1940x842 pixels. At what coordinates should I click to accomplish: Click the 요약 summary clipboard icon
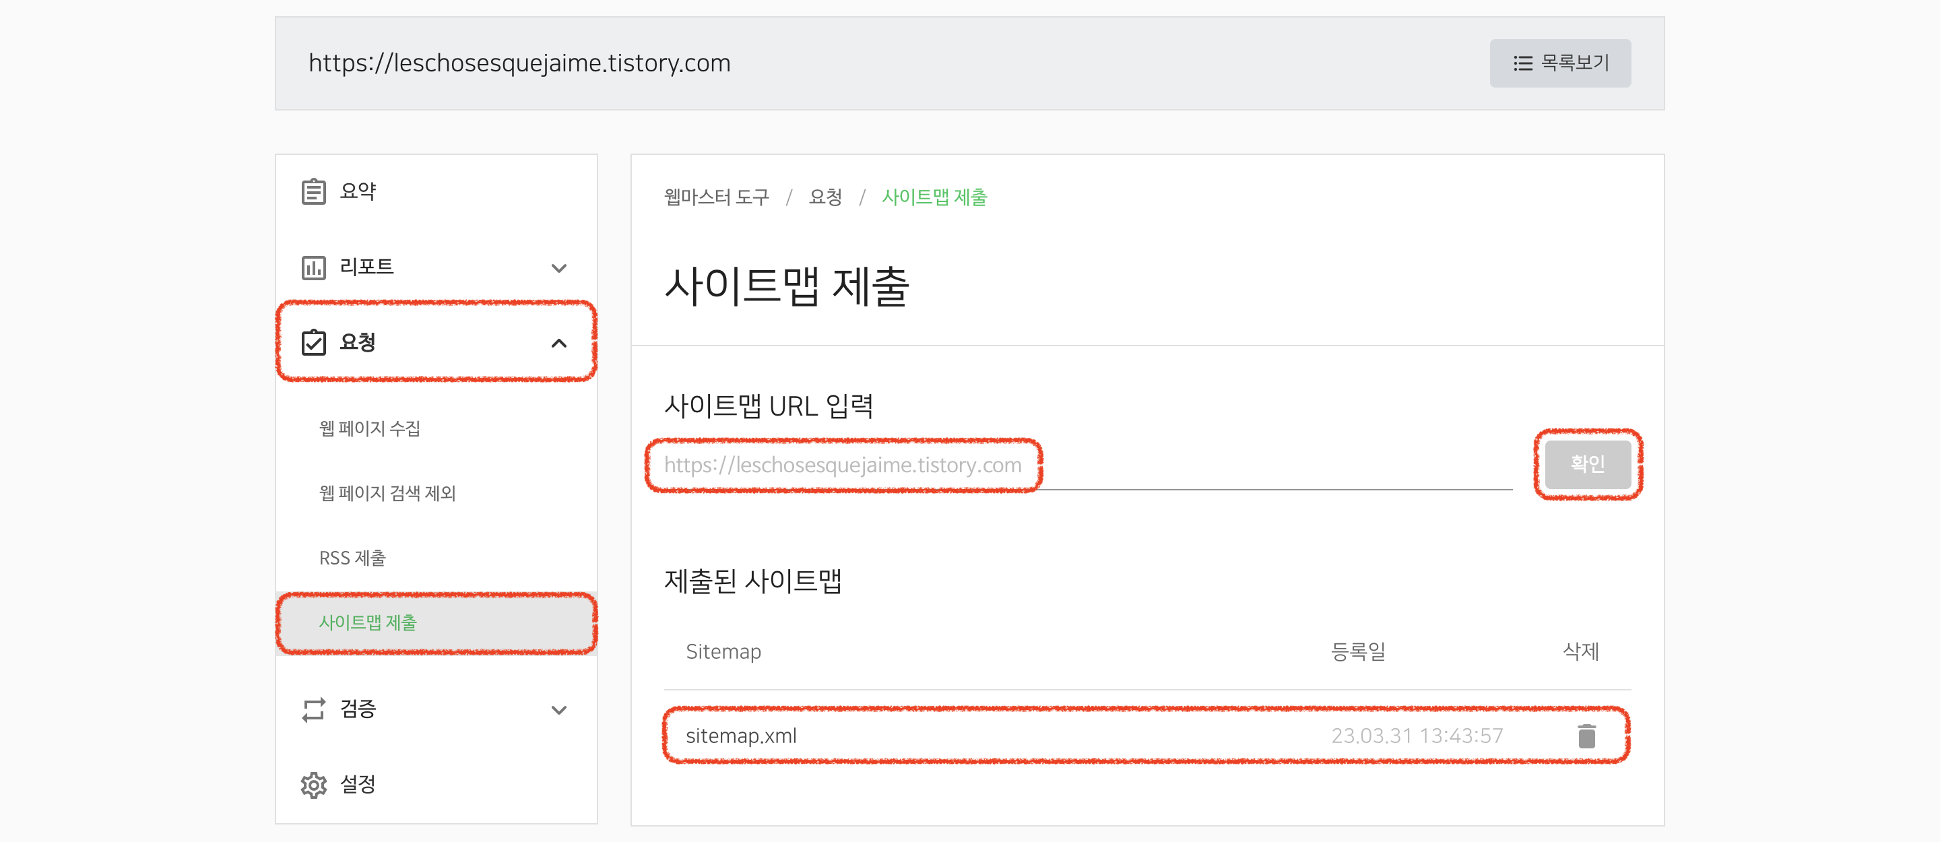coord(313,191)
